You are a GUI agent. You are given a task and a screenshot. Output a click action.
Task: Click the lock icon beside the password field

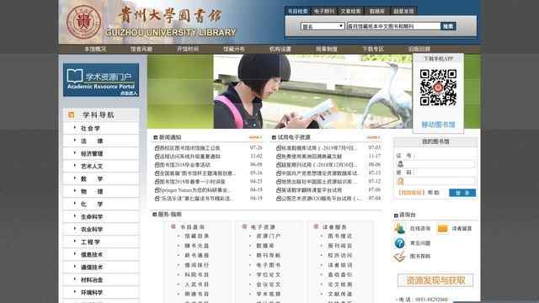[x=401, y=181]
